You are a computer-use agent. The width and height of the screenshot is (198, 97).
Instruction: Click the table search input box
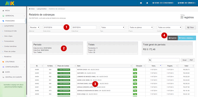166,60
